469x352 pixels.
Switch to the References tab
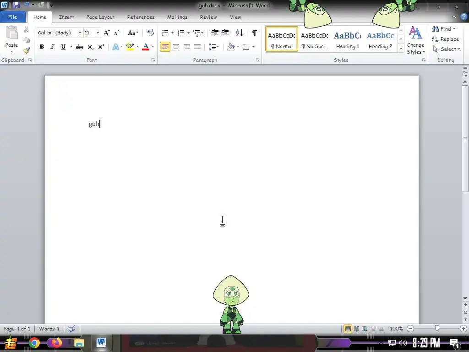(141, 17)
